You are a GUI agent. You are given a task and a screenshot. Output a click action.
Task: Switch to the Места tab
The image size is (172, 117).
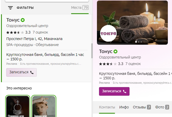pyautogui.click(x=80, y=8)
